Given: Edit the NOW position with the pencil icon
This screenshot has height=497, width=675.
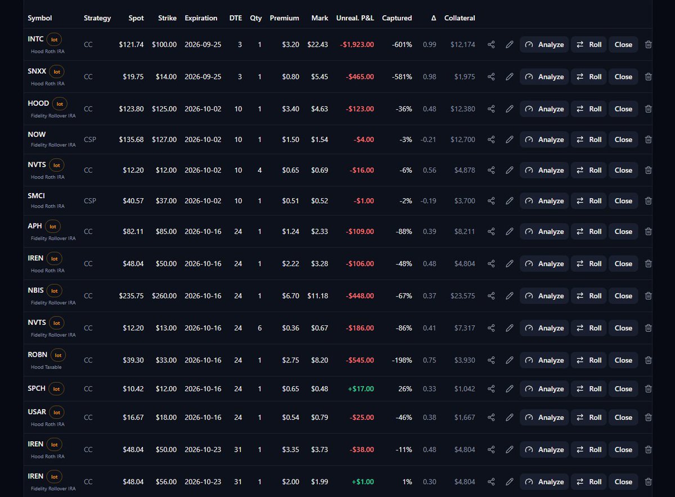Looking at the screenshot, I should click(x=510, y=140).
